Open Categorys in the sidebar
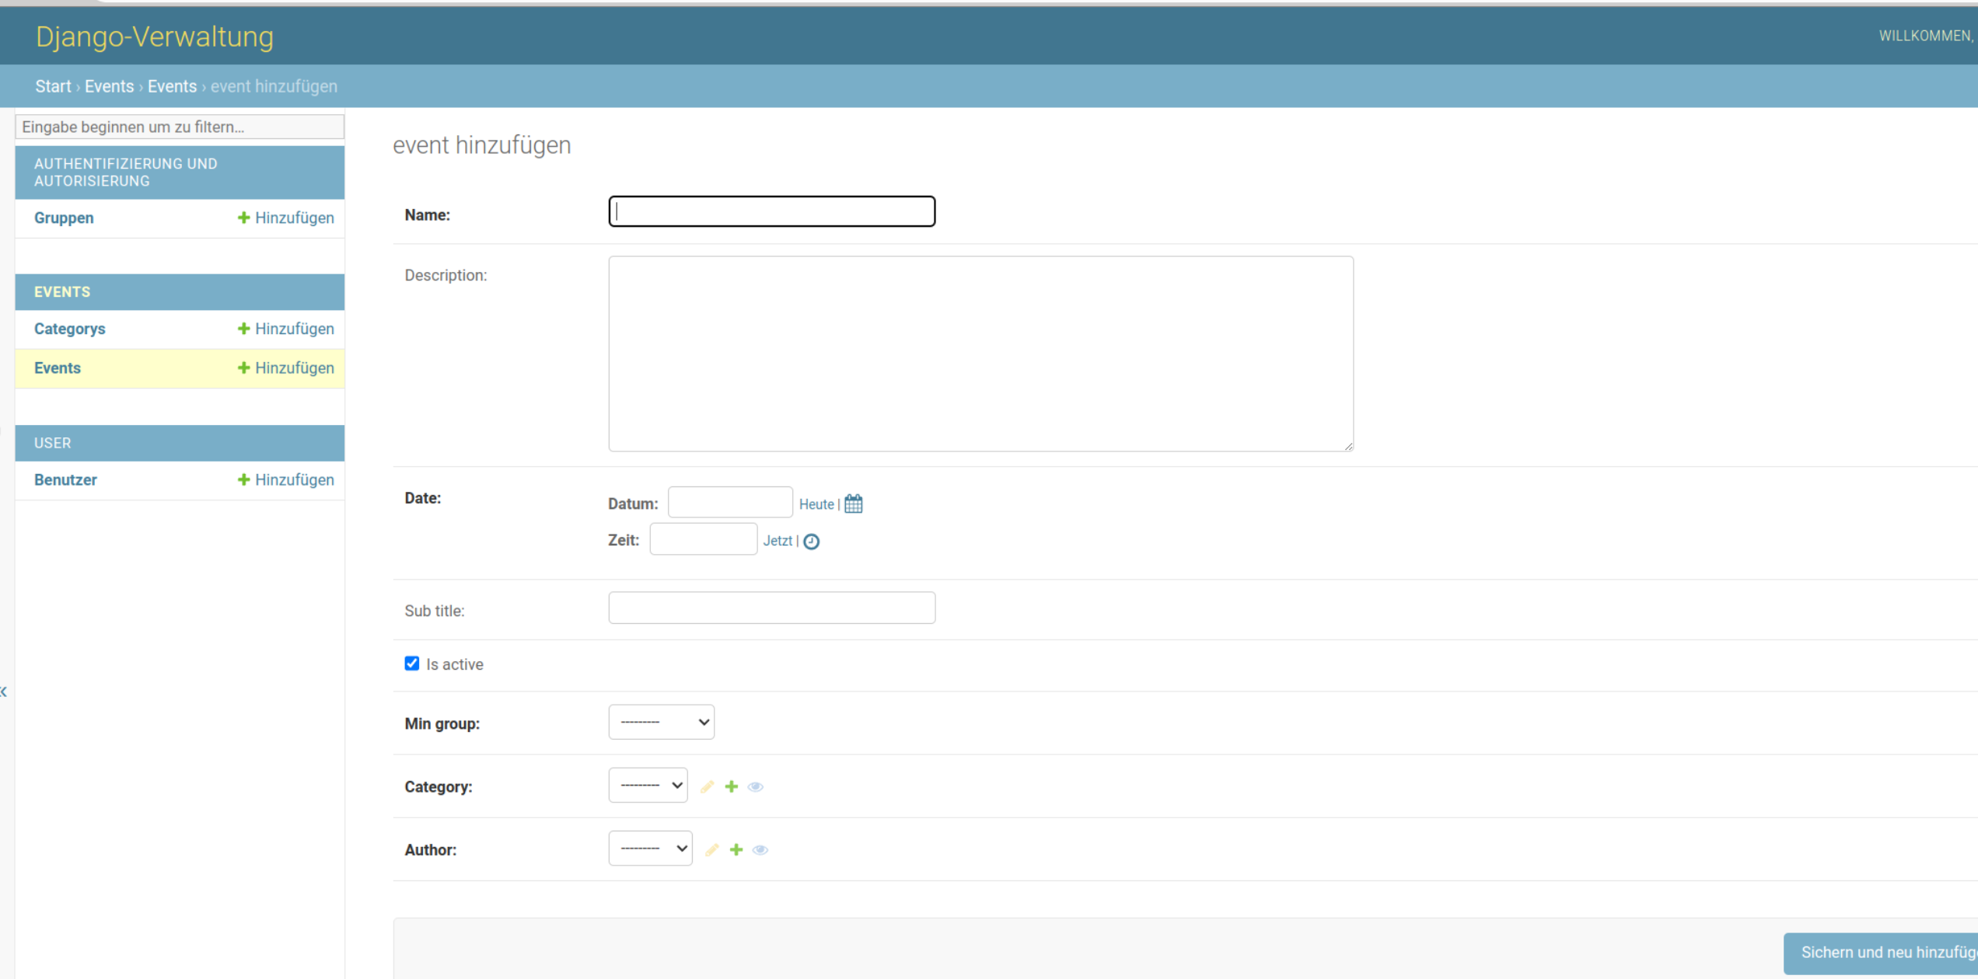 point(69,329)
